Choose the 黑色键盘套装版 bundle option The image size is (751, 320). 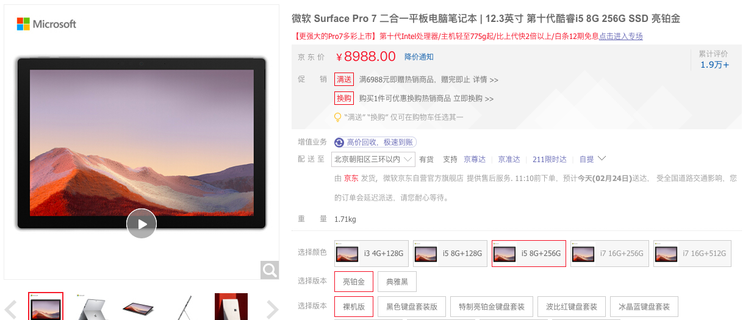click(412, 307)
